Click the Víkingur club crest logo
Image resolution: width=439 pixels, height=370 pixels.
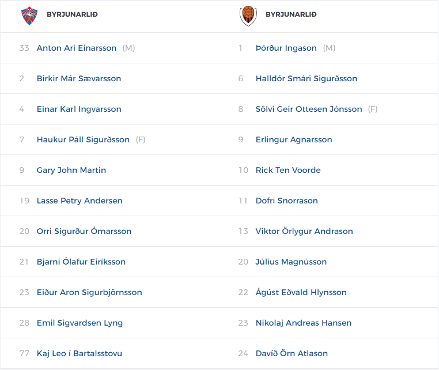(x=248, y=16)
